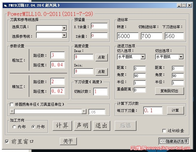Click the 精加工 路径数 field
This screenshot has width=196, height=152.
[x=57, y=81]
